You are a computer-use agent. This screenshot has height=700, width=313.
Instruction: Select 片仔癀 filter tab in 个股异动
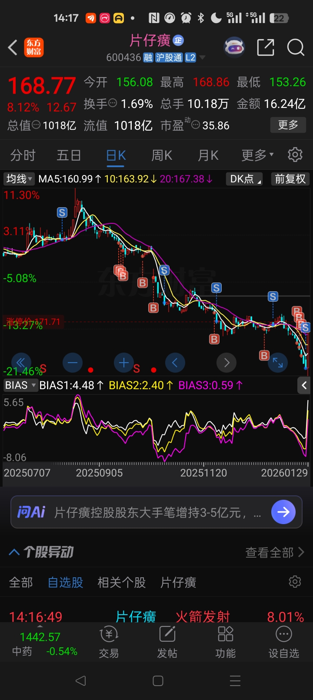click(178, 582)
